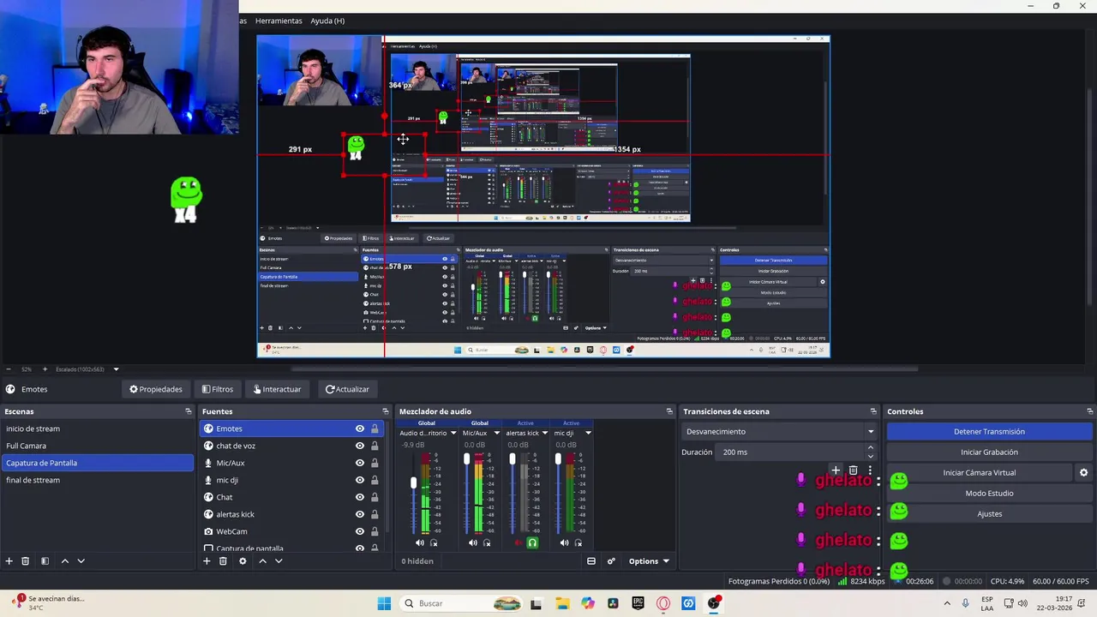Open the preview scaling dropdown arrow
Screen dimensions: 1097x617
(x=116, y=369)
